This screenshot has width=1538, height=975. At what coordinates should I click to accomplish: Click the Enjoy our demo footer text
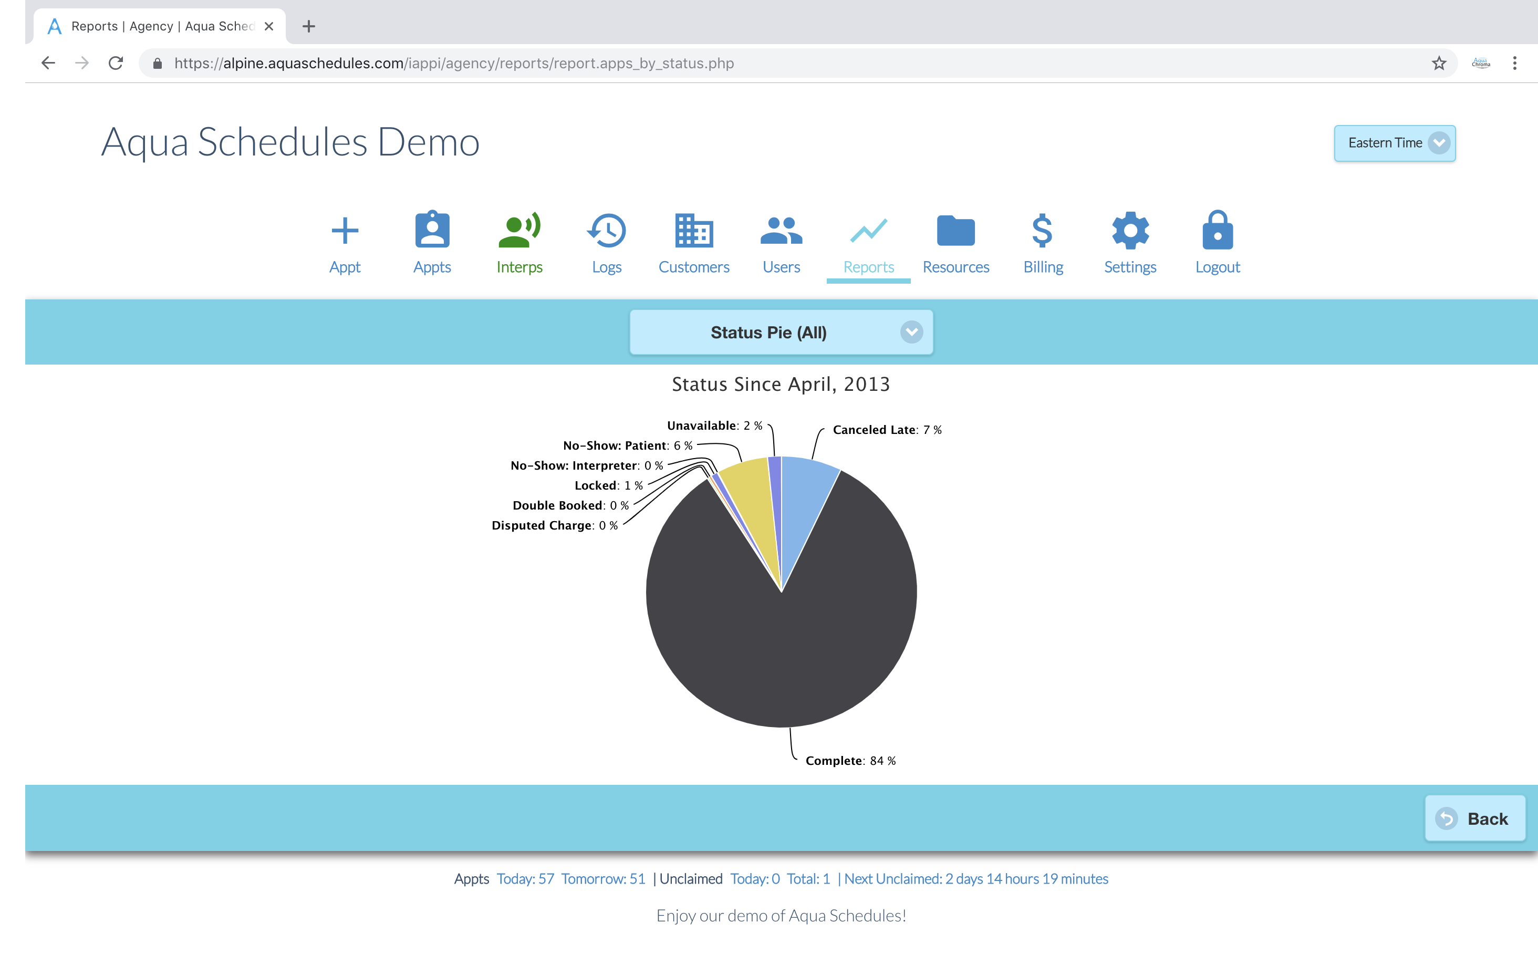click(x=781, y=916)
